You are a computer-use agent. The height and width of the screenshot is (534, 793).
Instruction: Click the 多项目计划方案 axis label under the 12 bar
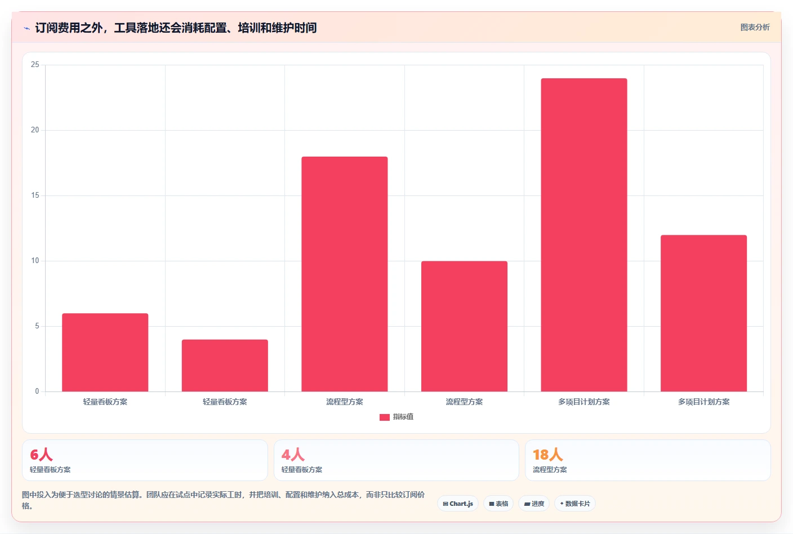pyautogui.click(x=704, y=402)
